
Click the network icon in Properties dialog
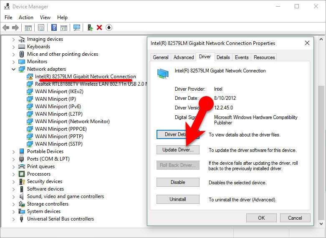[x=163, y=74]
